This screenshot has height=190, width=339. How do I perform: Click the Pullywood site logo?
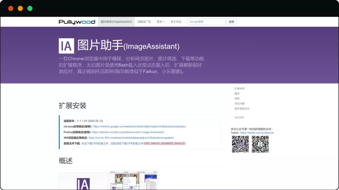tap(76, 21)
